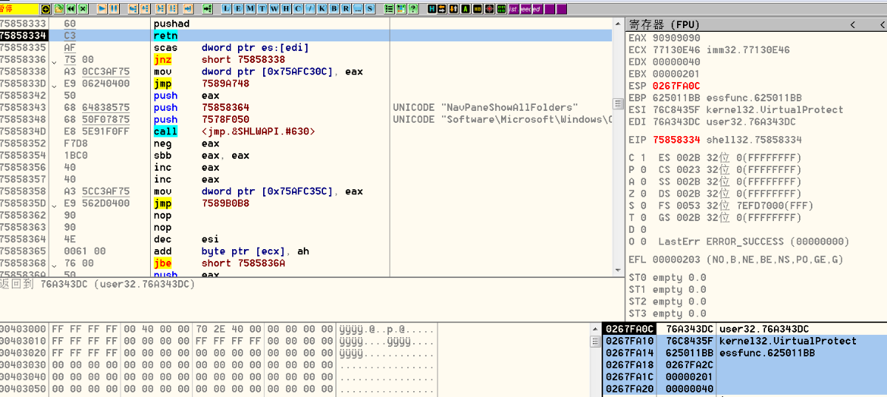Open CPU window with C button
The image size is (887, 397).
tap(298, 8)
